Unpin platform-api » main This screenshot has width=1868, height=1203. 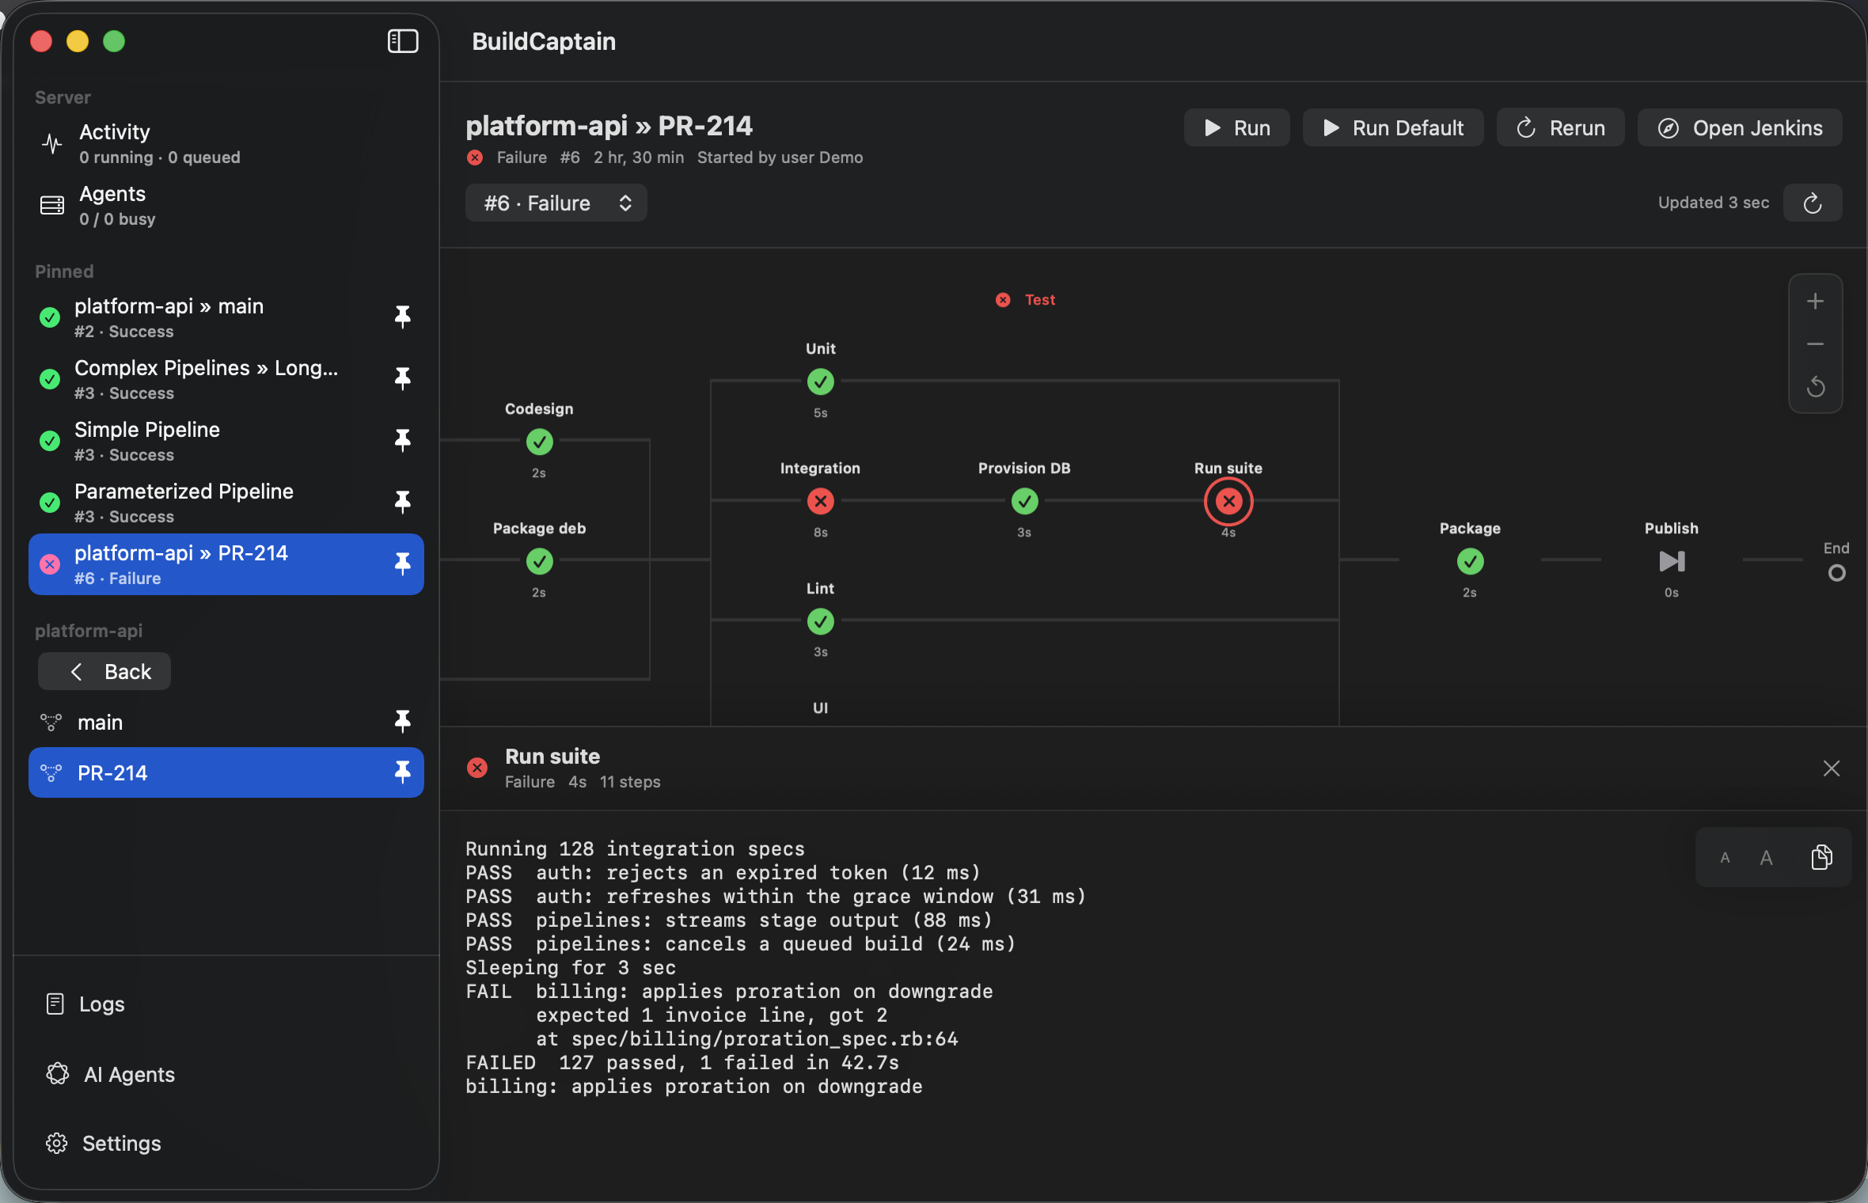(x=402, y=317)
